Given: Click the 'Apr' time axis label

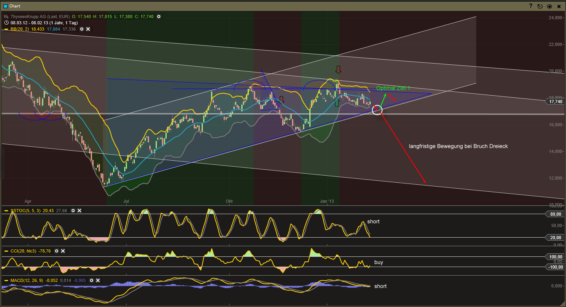Looking at the screenshot, I should click(28, 202).
